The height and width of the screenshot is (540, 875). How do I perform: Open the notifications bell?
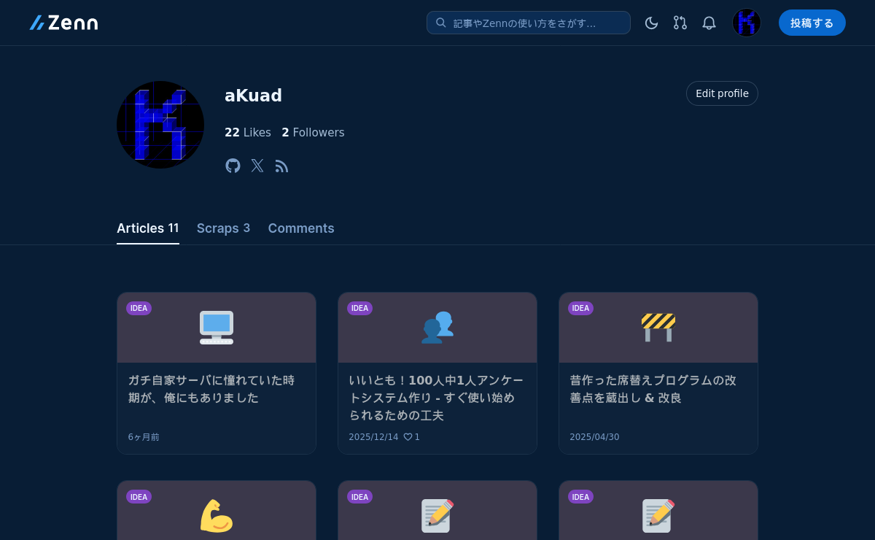[x=709, y=23]
